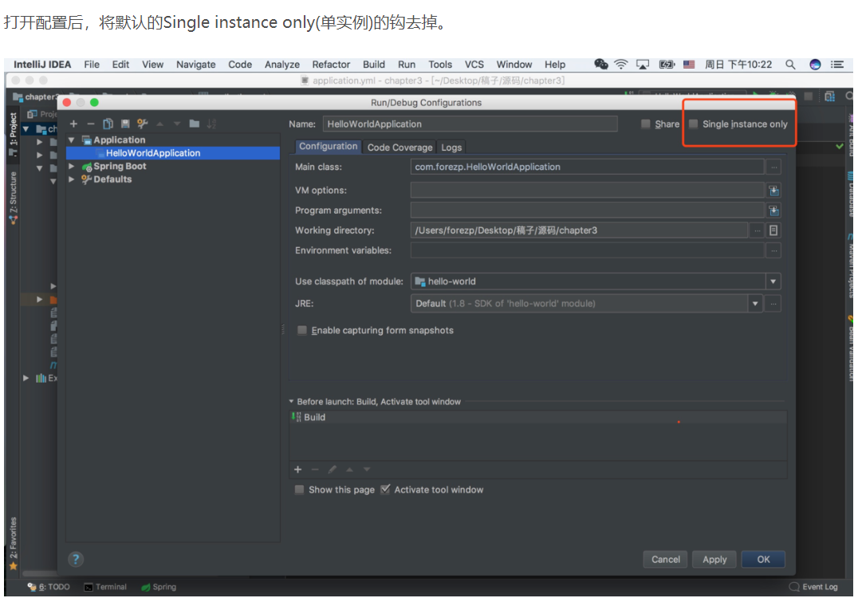
Task: Uncheck Single instance only checkbox
Action: (693, 124)
